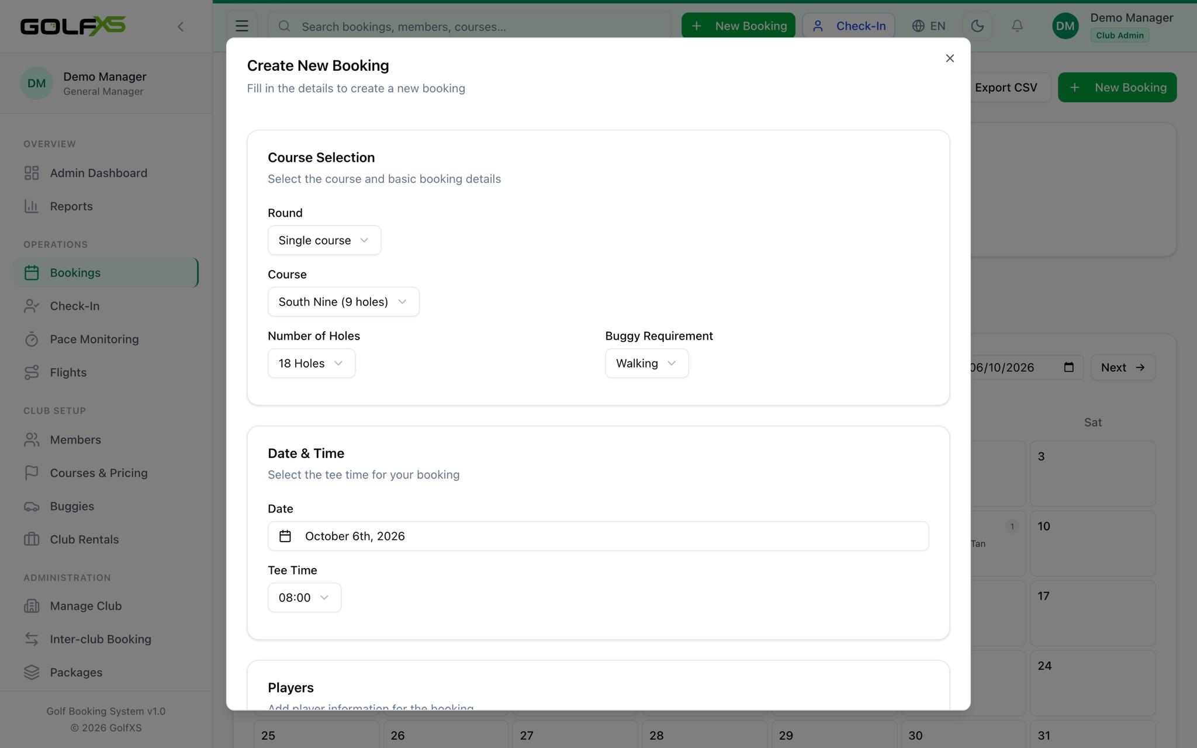Open the Course dropdown showing South Nine
1197x748 pixels.
(x=343, y=302)
